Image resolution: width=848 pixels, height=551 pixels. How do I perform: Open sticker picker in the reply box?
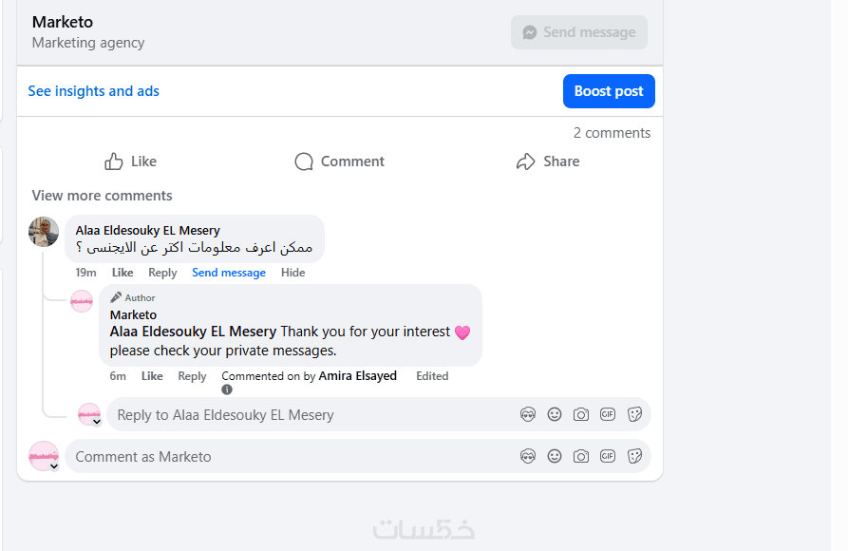coord(635,414)
